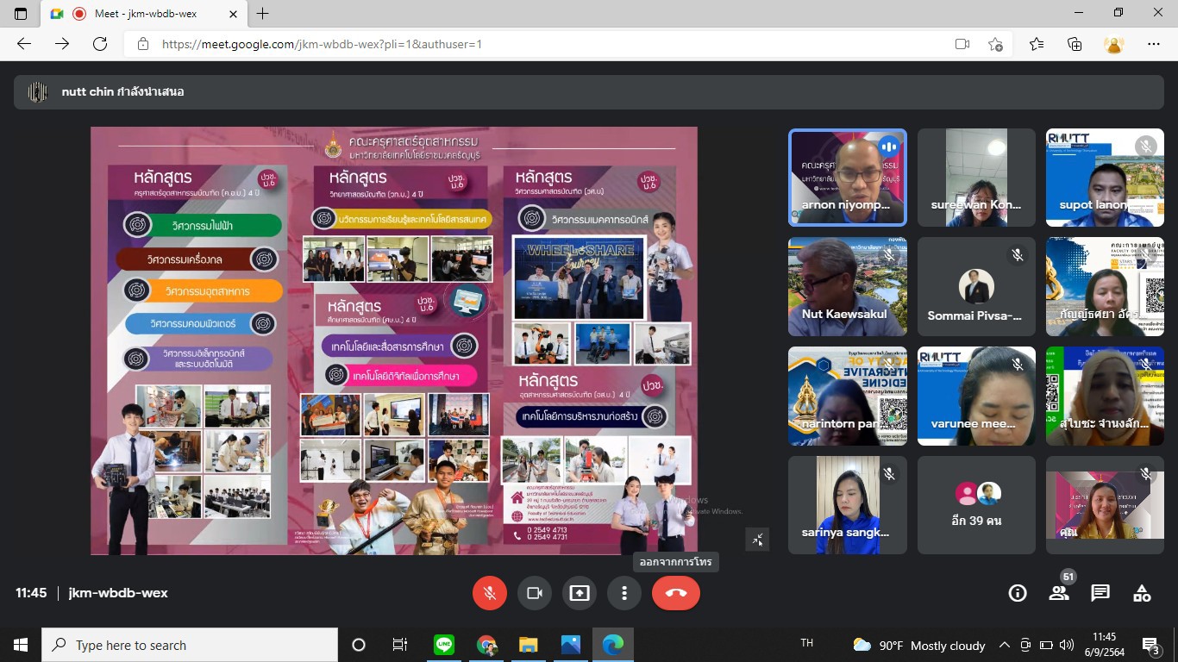Screen dimensions: 1178x662
Task: Open the activities shapes icon
Action: [1142, 593]
